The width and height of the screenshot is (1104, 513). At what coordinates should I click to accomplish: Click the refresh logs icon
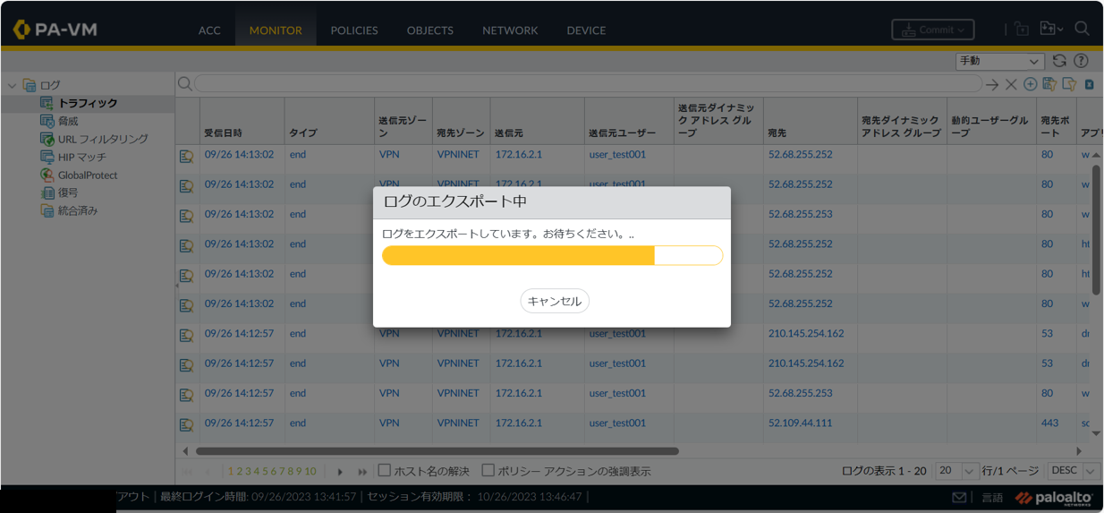tap(1059, 61)
